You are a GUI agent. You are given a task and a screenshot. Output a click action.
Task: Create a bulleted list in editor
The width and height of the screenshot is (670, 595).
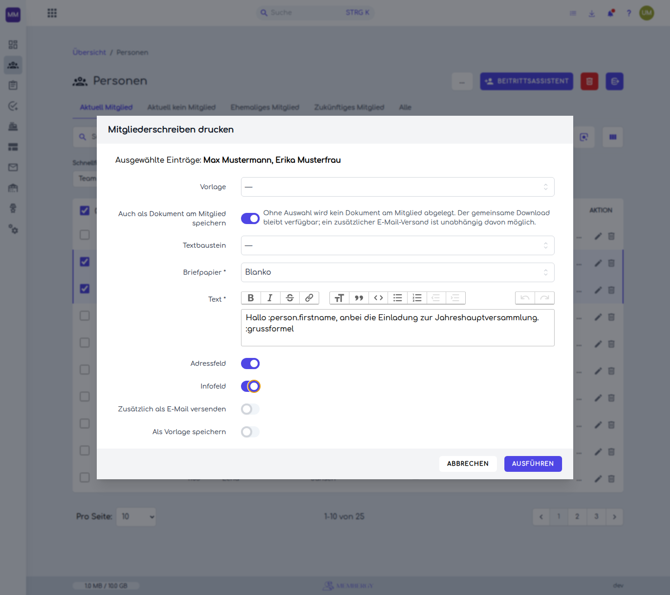tap(398, 298)
